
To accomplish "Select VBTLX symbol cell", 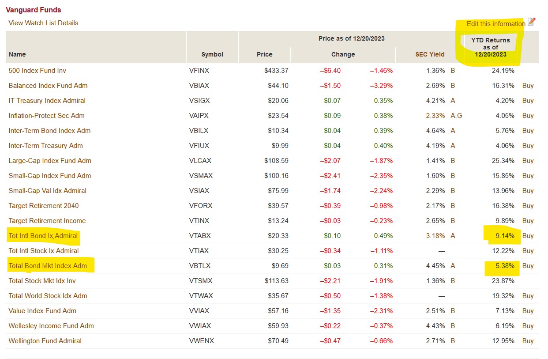I will 200,266.
